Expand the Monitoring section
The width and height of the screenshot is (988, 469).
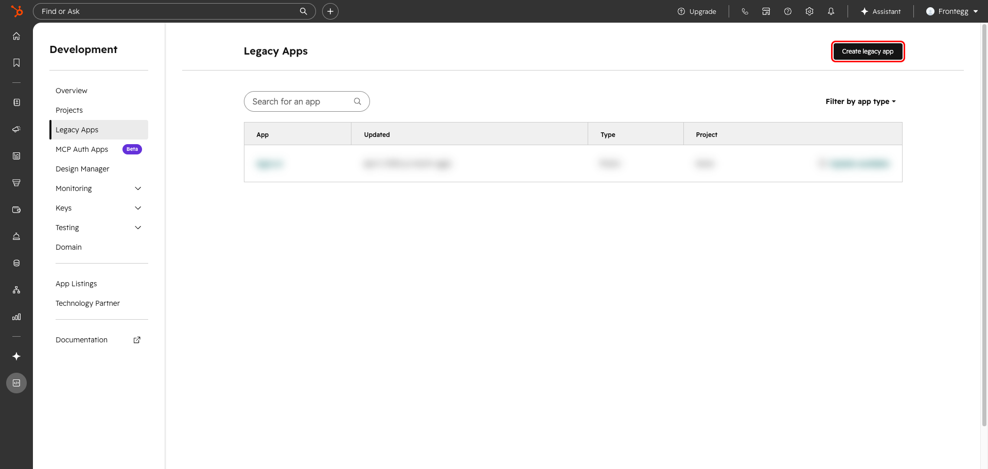click(99, 188)
